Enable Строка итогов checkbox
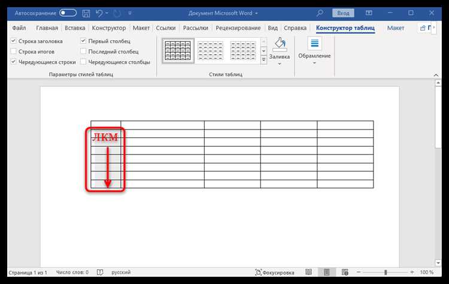Screen dimensions: 449x284 [x=13, y=52]
